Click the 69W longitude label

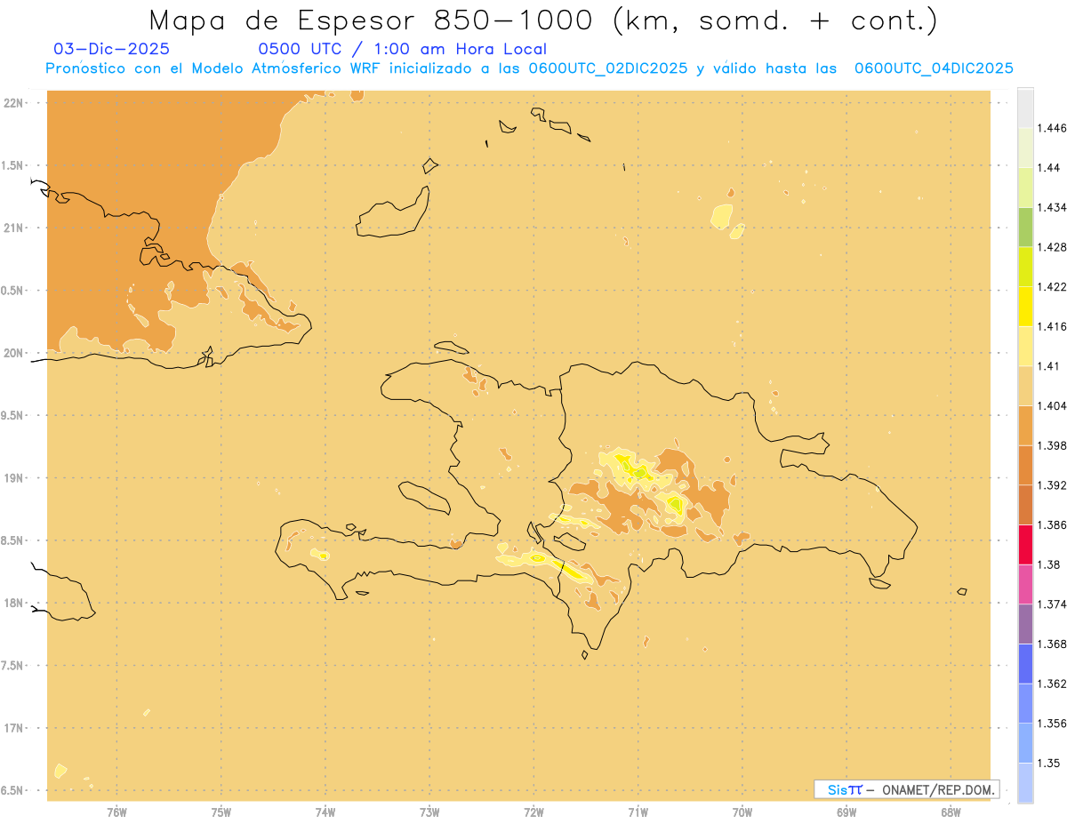click(846, 812)
